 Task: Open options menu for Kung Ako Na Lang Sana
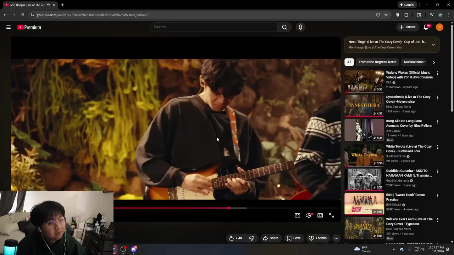(x=438, y=121)
